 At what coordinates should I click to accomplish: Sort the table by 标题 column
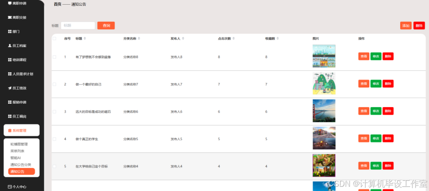[85, 39]
